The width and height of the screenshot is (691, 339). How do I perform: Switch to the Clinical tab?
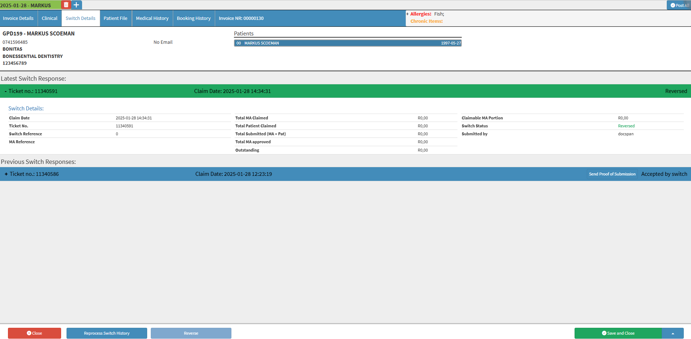pos(50,18)
